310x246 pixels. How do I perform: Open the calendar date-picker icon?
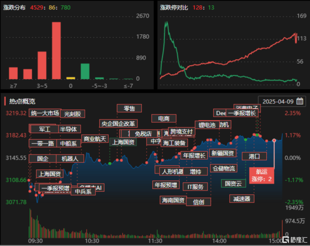click(x=300, y=102)
